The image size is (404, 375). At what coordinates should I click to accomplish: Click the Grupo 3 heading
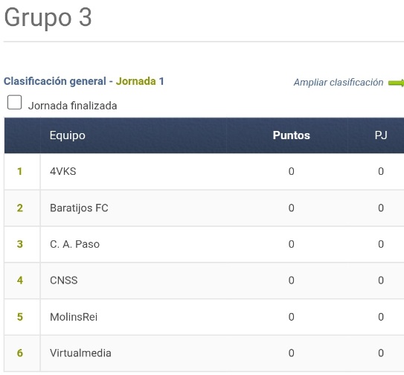click(x=48, y=18)
